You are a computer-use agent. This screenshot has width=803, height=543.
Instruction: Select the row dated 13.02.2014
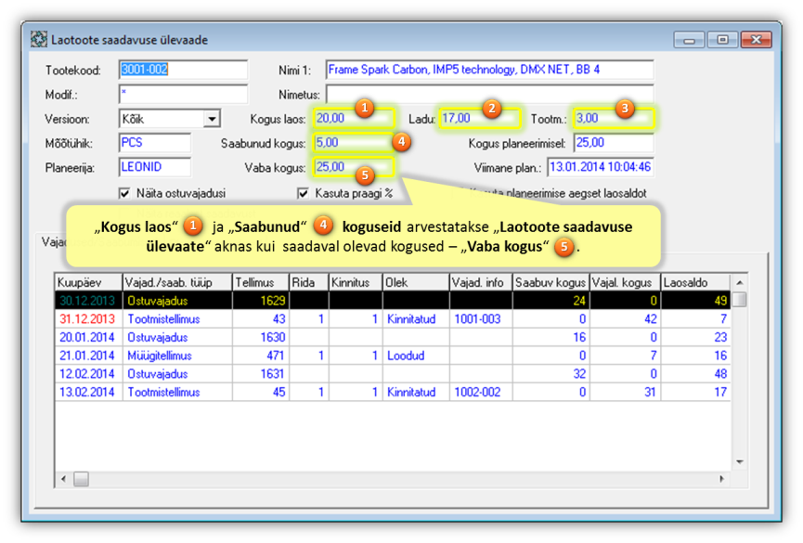[x=393, y=392]
